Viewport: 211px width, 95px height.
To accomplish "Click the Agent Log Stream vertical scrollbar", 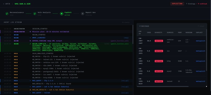I will point(133,34).
